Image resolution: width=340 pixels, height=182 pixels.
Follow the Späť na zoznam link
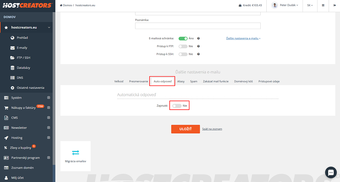click(212, 129)
